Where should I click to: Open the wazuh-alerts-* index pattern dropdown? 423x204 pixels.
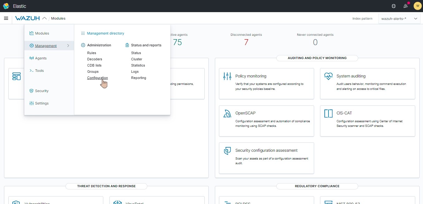(399, 19)
